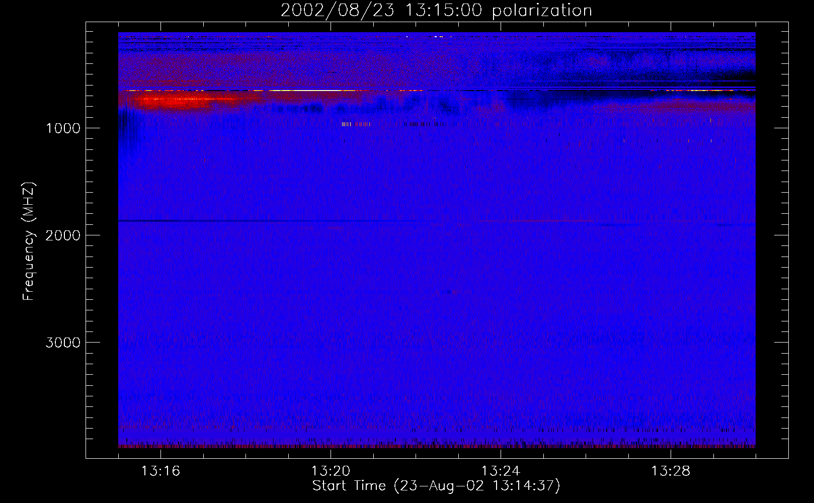Click the "13:20" time tick label
Screen dimensions: 814x503
click(331, 471)
